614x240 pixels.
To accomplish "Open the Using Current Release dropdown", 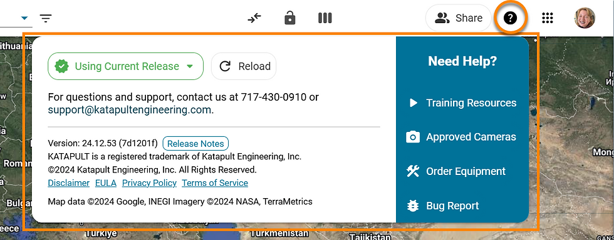I will pyautogui.click(x=125, y=66).
